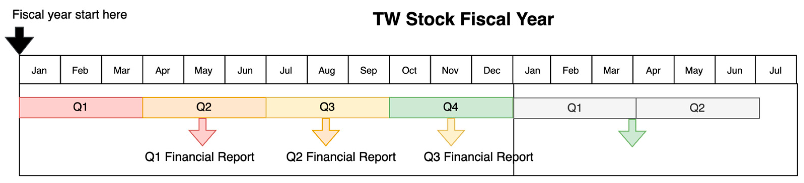Click the Q3 Financial Report label
The height and width of the screenshot is (183, 804).
pyautogui.click(x=478, y=157)
